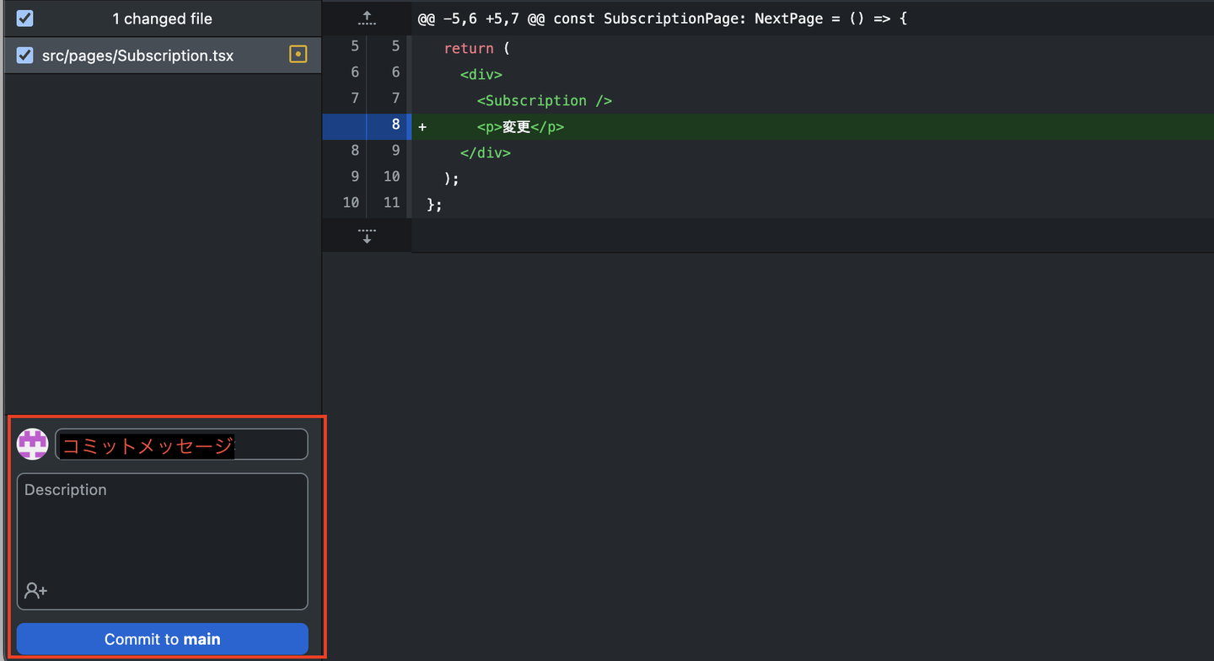Toggle the select-all changed files checkbox
The width and height of the screenshot is (1214, 661).
[25, 19]
